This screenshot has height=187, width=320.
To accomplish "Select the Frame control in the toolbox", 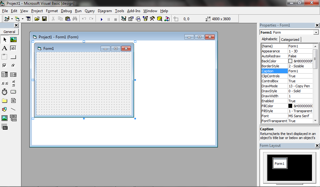I will pos(4,57).
